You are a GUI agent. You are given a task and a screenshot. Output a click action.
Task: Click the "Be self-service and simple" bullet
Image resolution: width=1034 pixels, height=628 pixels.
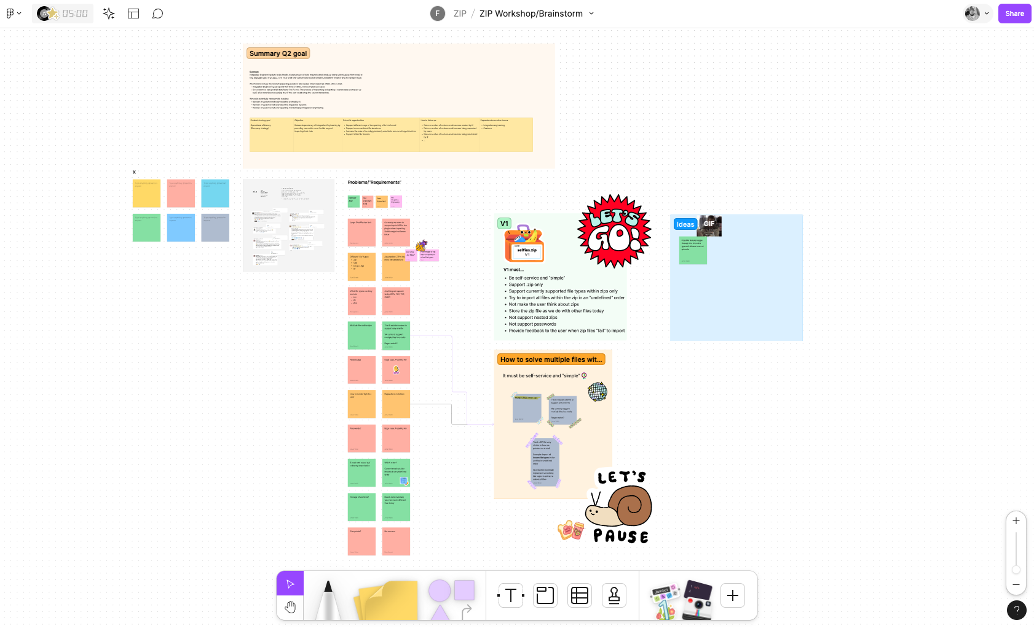pos(537,278)
